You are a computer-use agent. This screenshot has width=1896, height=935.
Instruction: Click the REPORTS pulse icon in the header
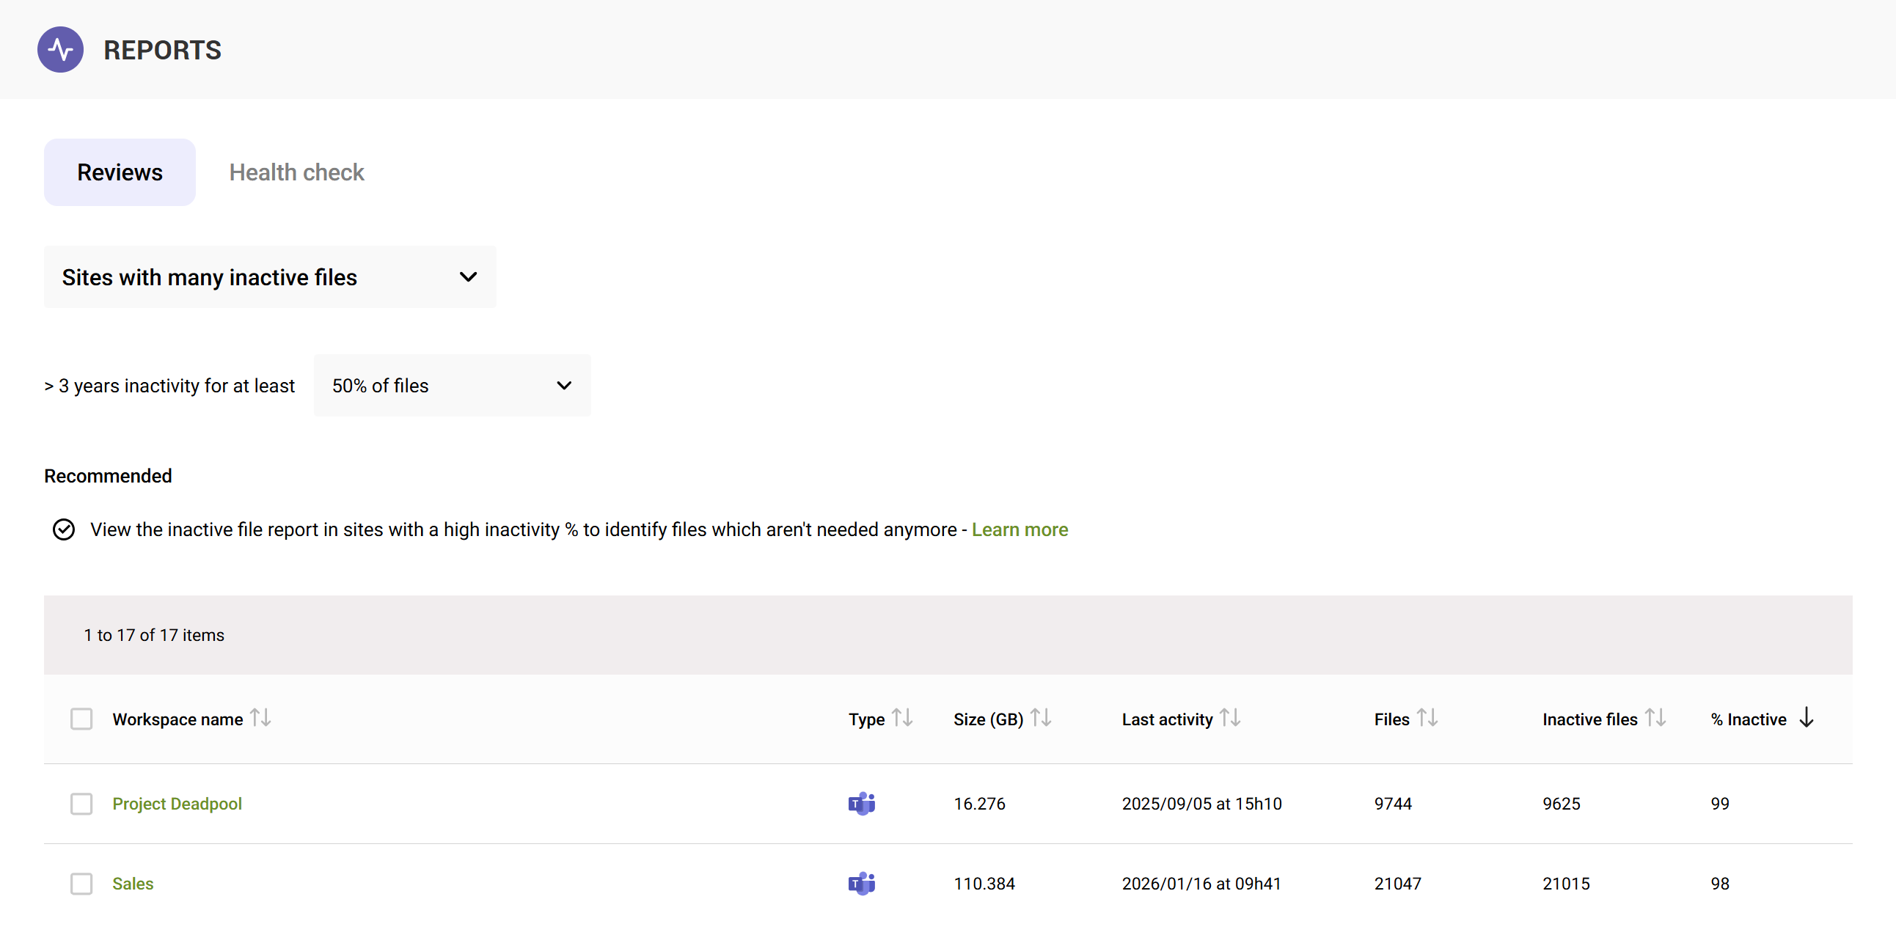tap(59, 49)
